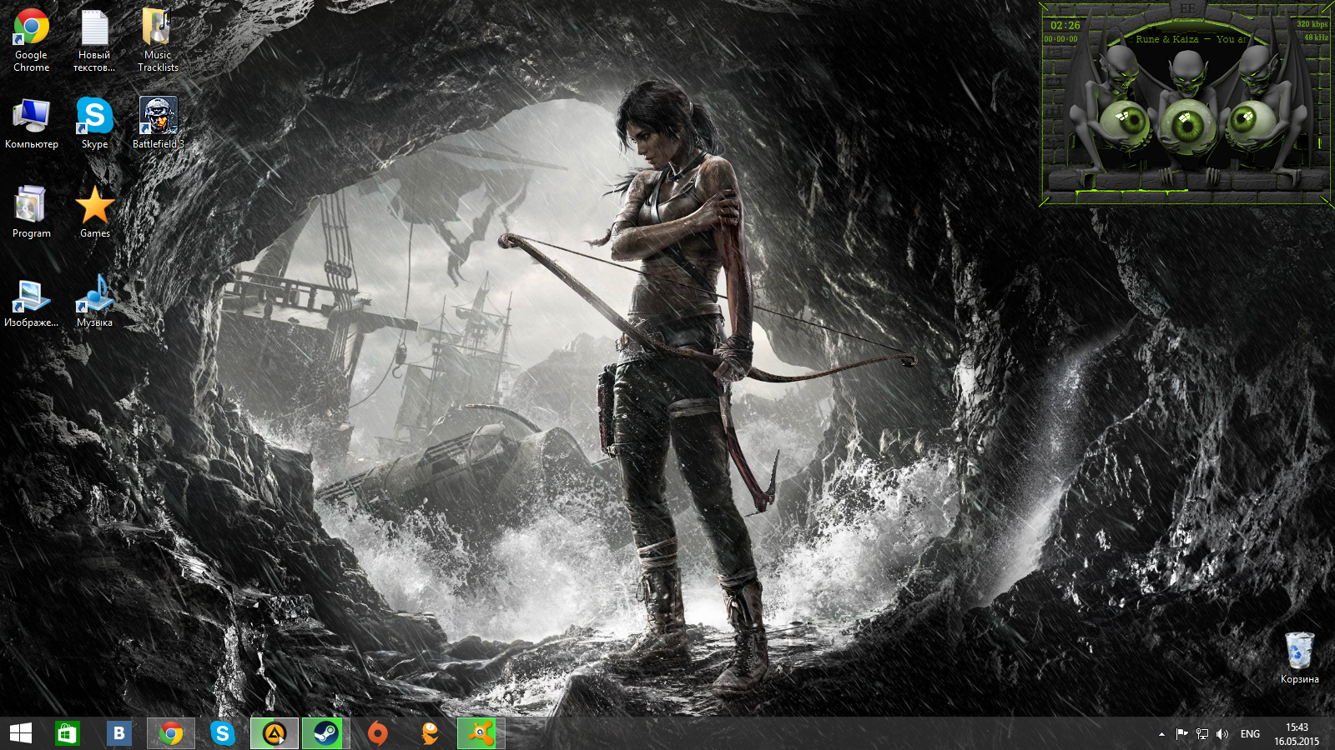This screenshot has width=1335, height=750.
Task: Launch Origin from the taskbar
Action: click(377, 733)
